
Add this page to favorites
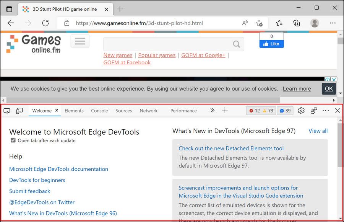click(259, 23)
